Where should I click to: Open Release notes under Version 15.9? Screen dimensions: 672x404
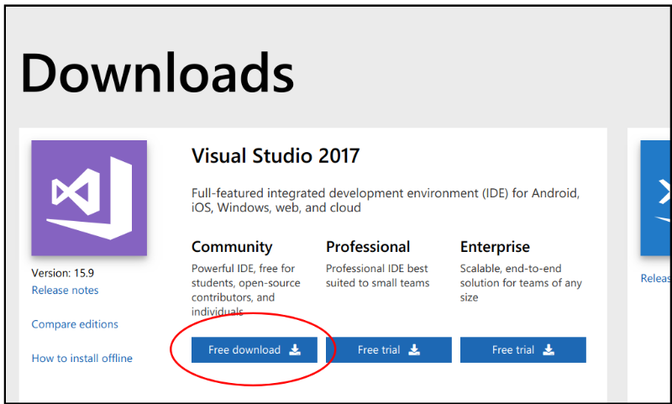click(65, 291)
